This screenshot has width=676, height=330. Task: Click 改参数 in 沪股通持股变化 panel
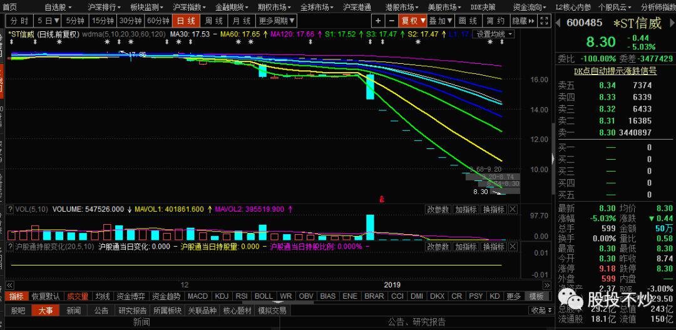[438, 246]
